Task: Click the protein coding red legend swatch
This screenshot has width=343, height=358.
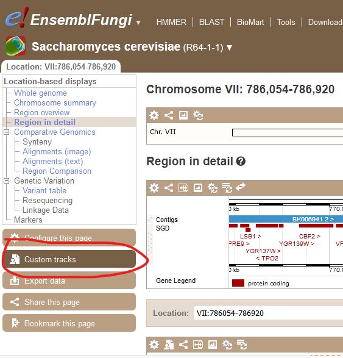Action: pyautogui.click(x=238, y=283)
